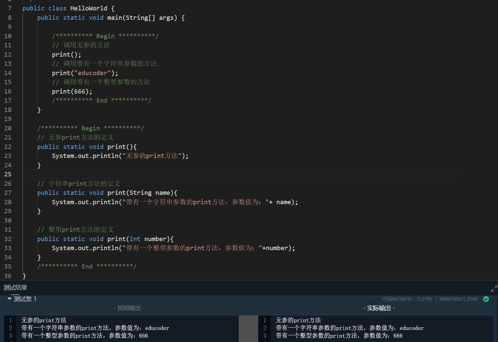The image size is (498, 342).
Task: Click the public class HelloWorld declaration
Action: pos(69,8)
